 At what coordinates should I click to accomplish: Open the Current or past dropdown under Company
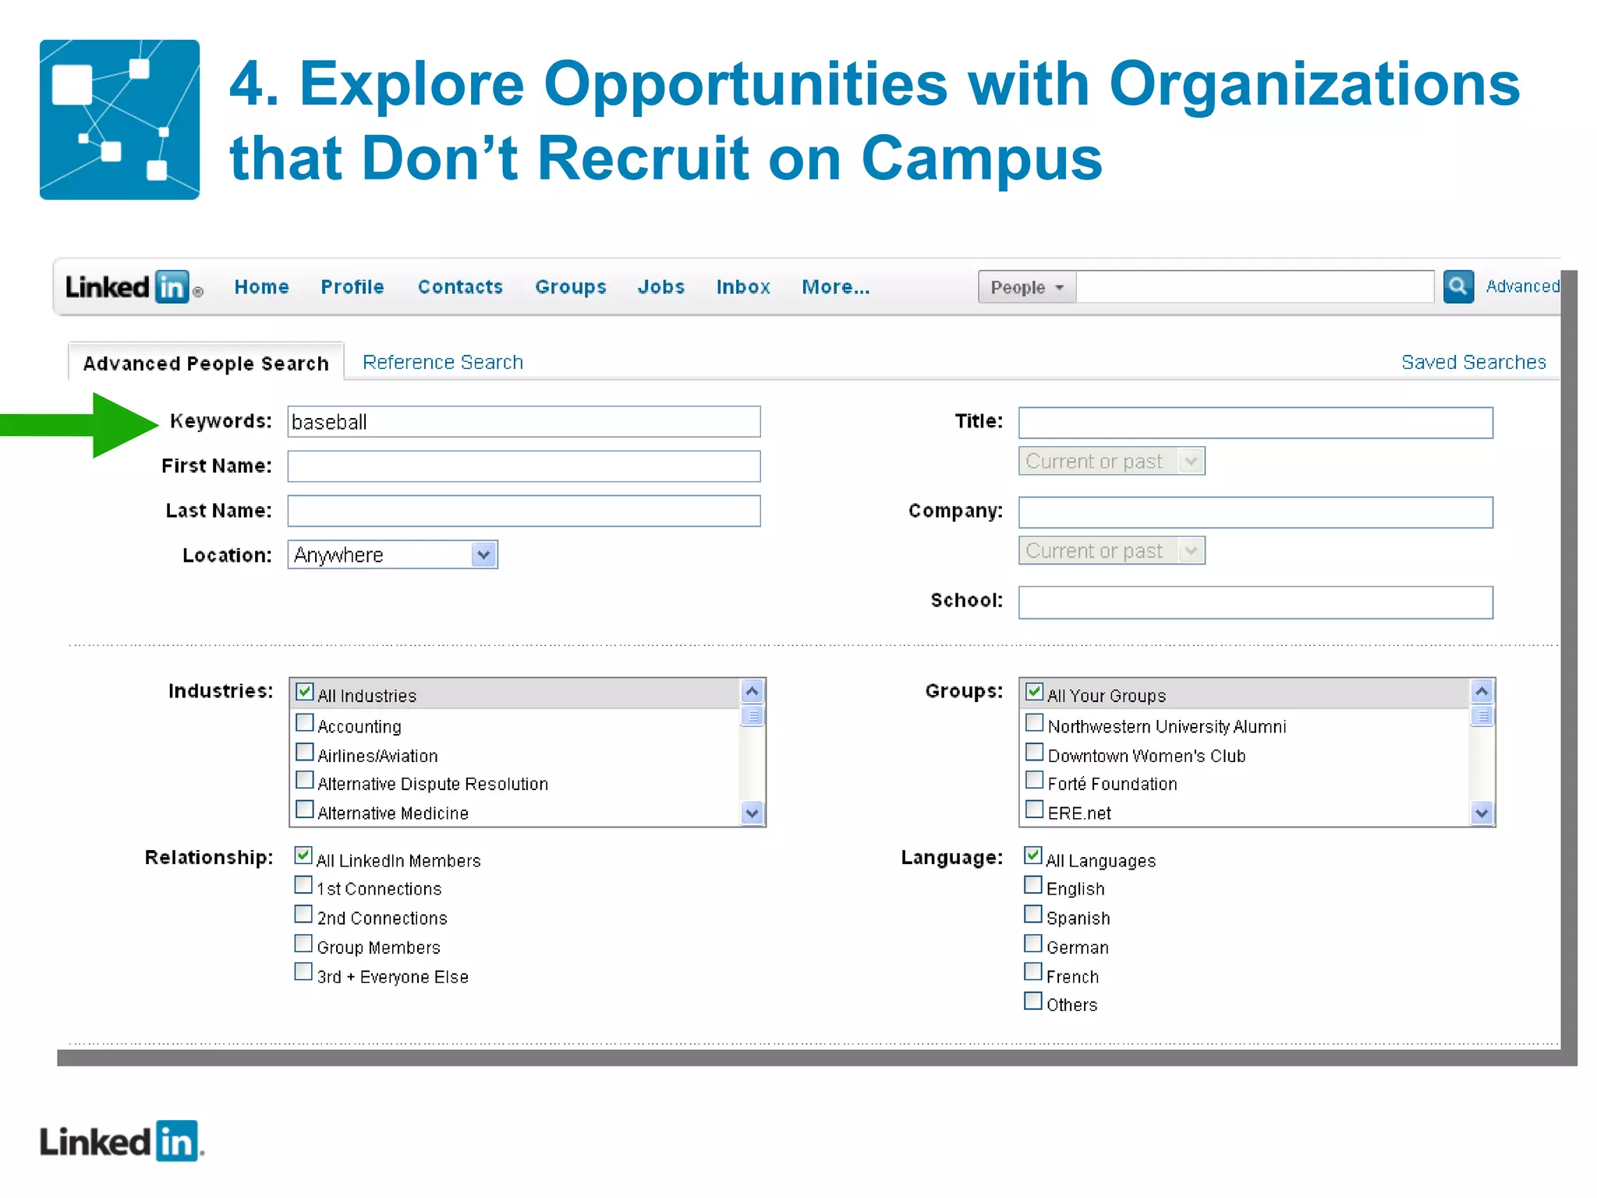[x=1111, y=551]
